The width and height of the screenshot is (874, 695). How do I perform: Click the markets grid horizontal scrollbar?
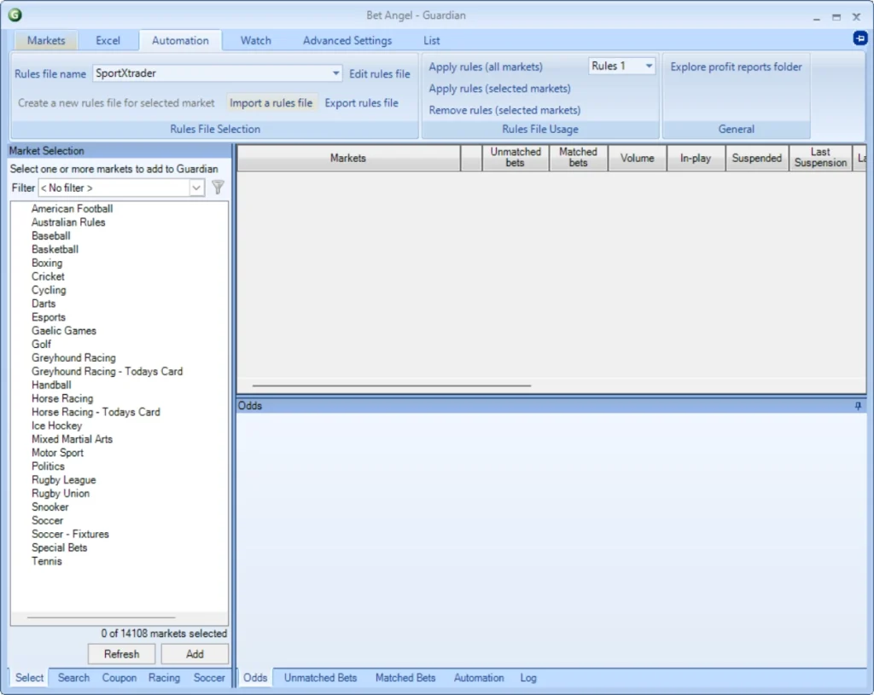click(x=391, y=385)
